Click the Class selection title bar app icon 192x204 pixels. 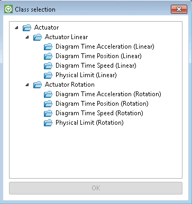[8, 9]
